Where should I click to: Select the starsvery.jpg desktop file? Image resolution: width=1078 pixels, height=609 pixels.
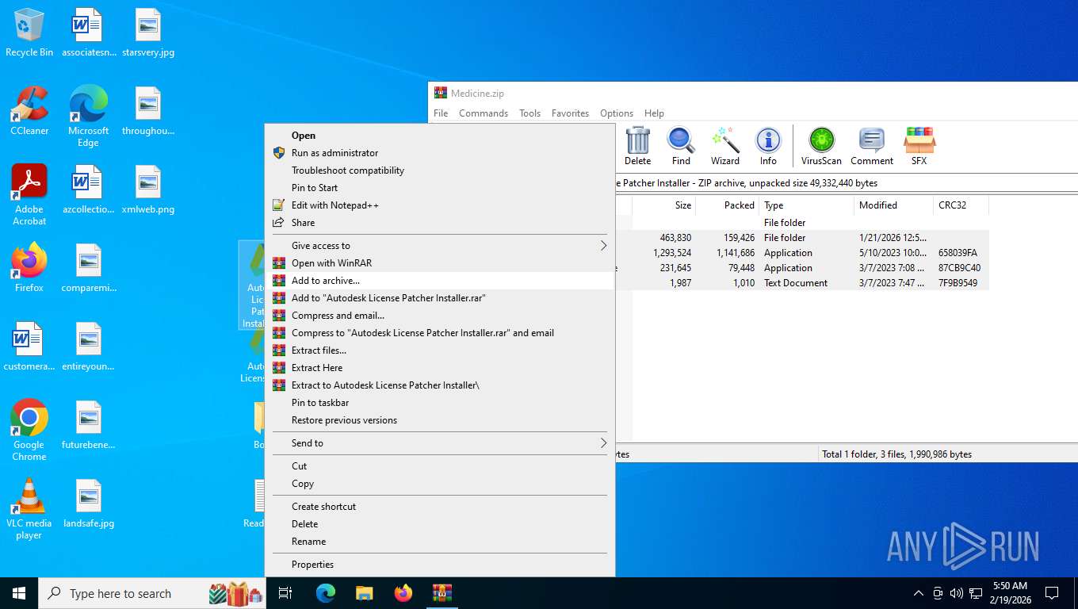pos(148,33)
